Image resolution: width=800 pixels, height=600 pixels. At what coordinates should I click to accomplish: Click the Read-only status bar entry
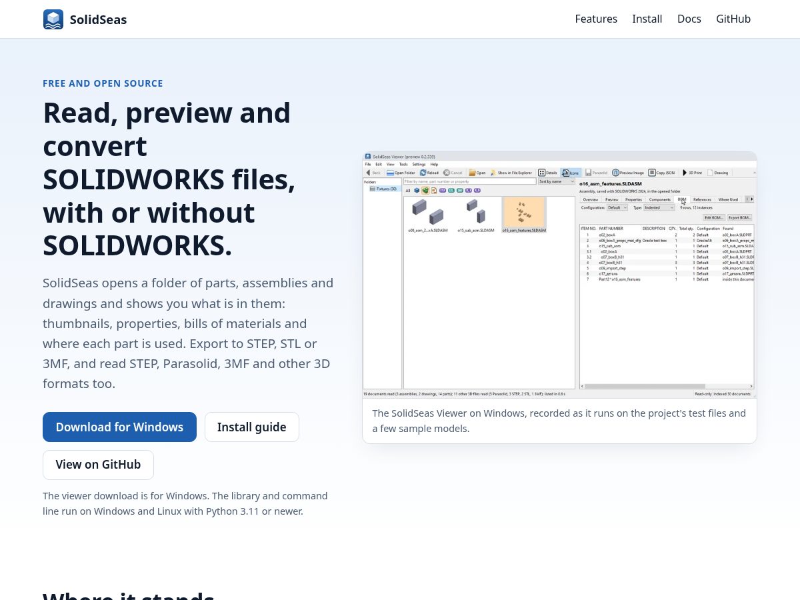[703, 394]
